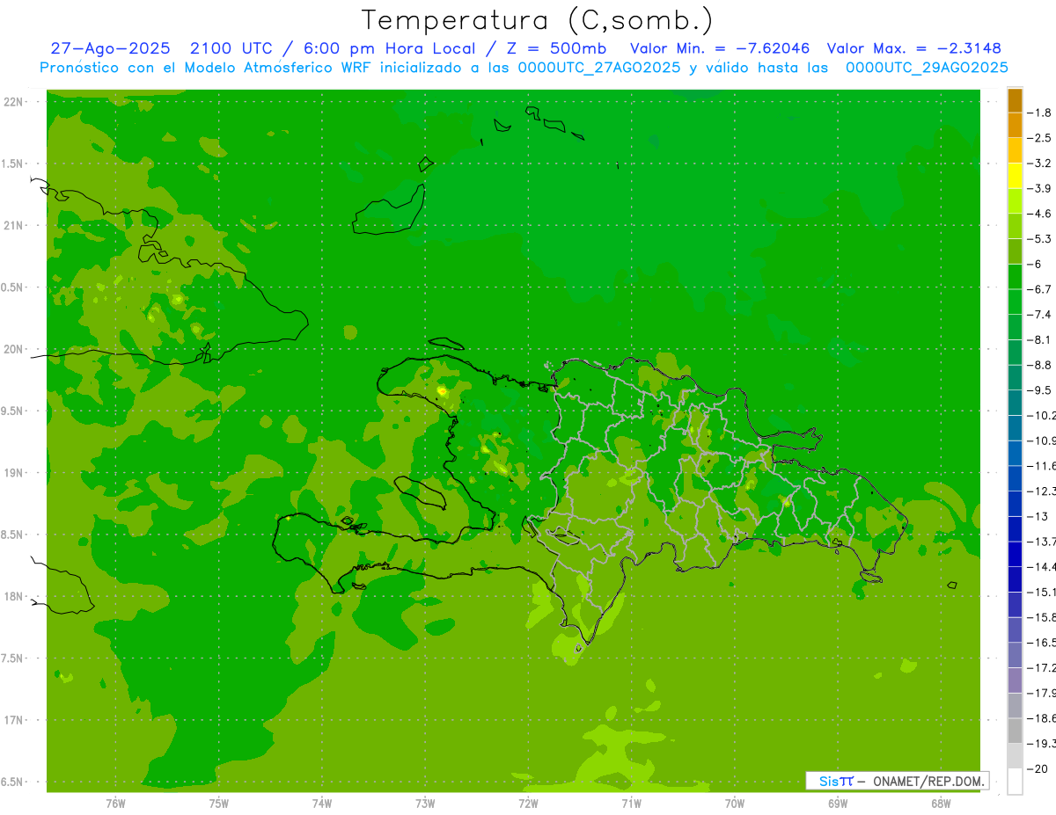Screen dimensions: 1056x815
Task: Click the '2100 UTC' time text
Action: [x=231, y=49]
